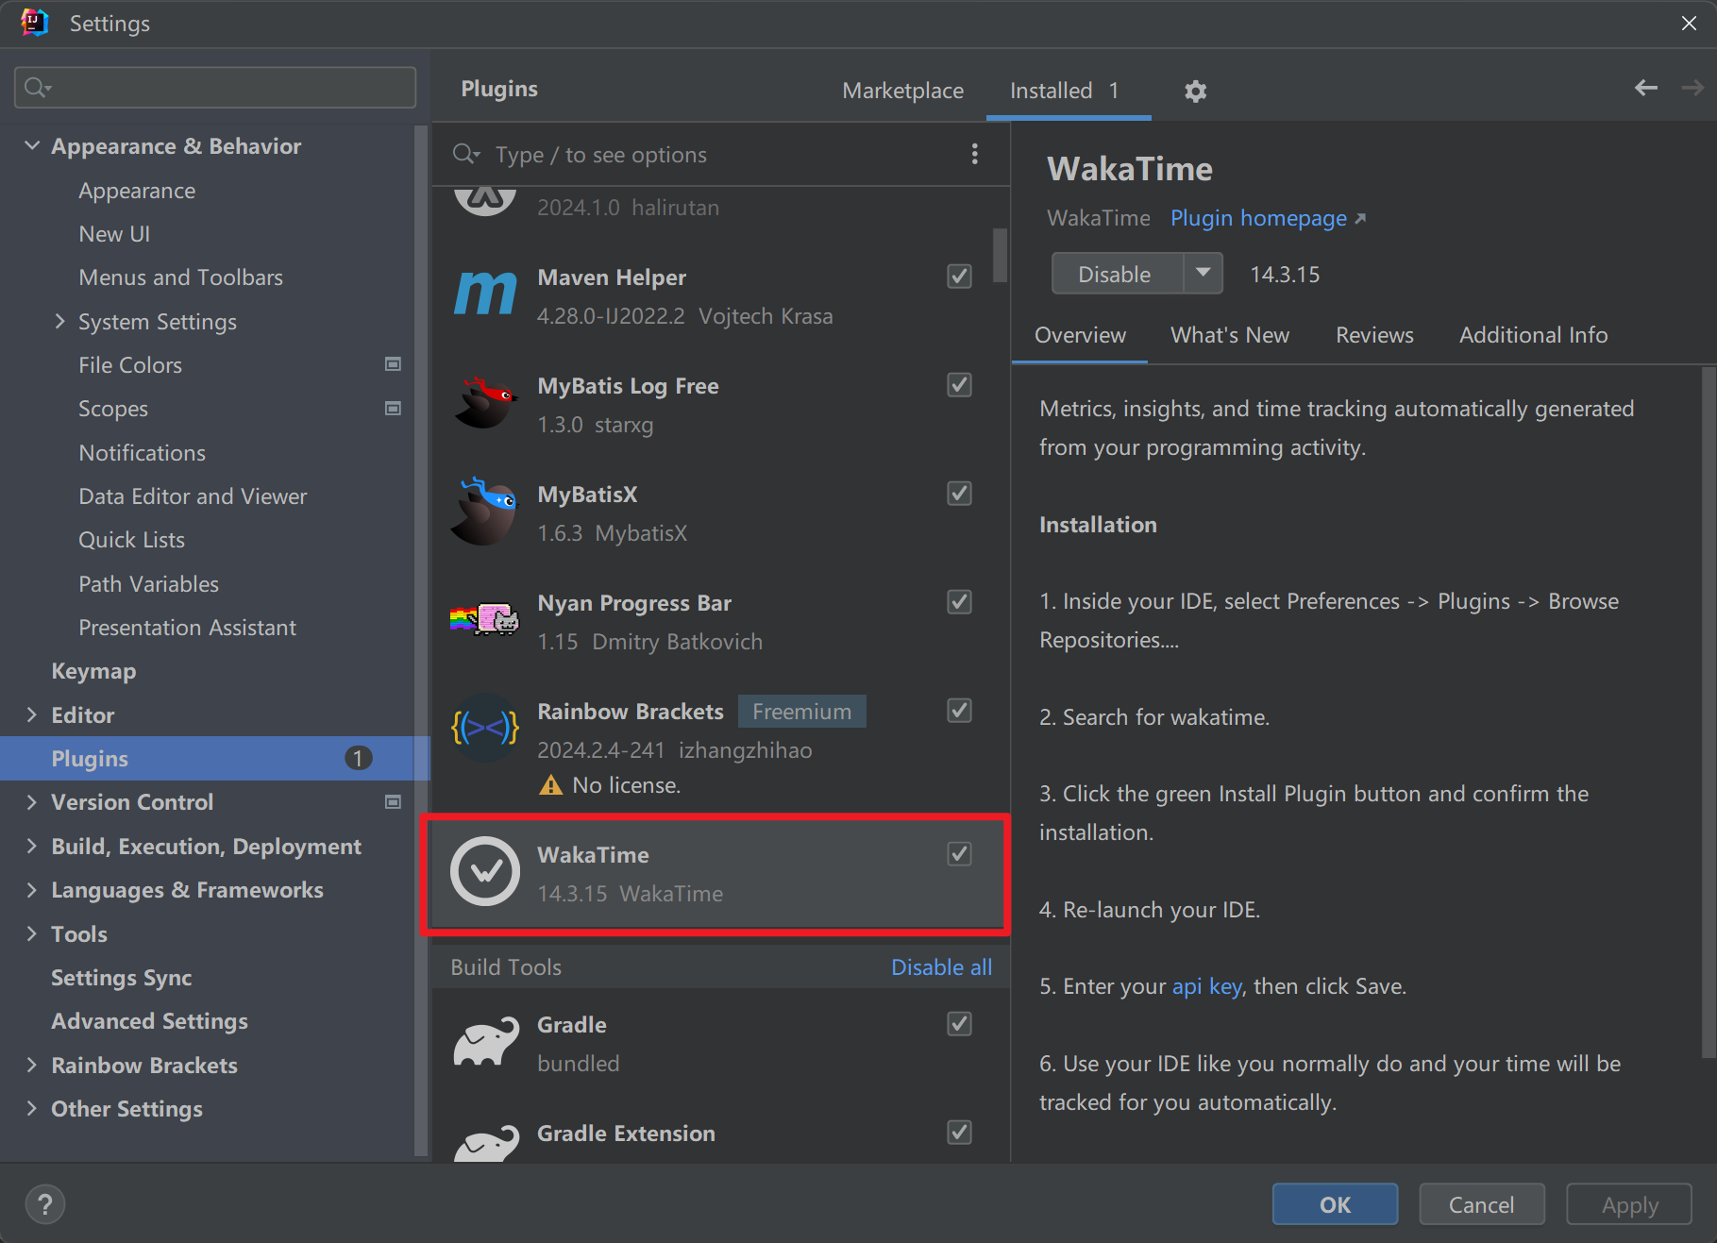Open the Disable button dropdown arrow
The height and width of the screenshot is (1243, 1717).
1203,274
